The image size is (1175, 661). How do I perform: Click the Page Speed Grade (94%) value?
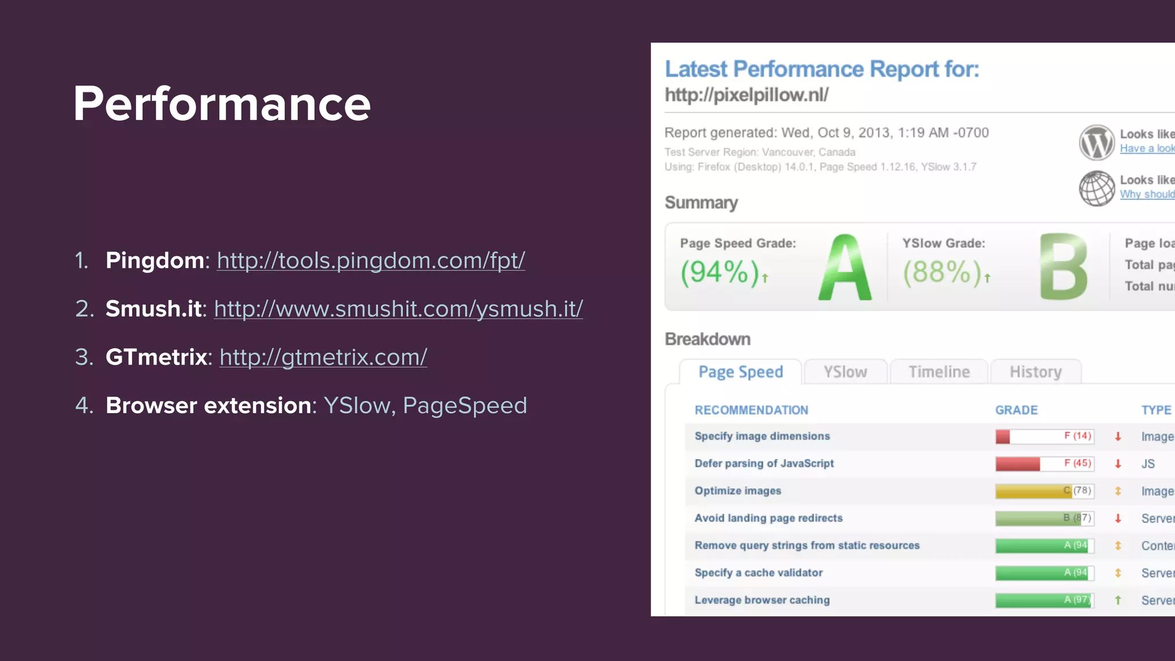(719, 272)
